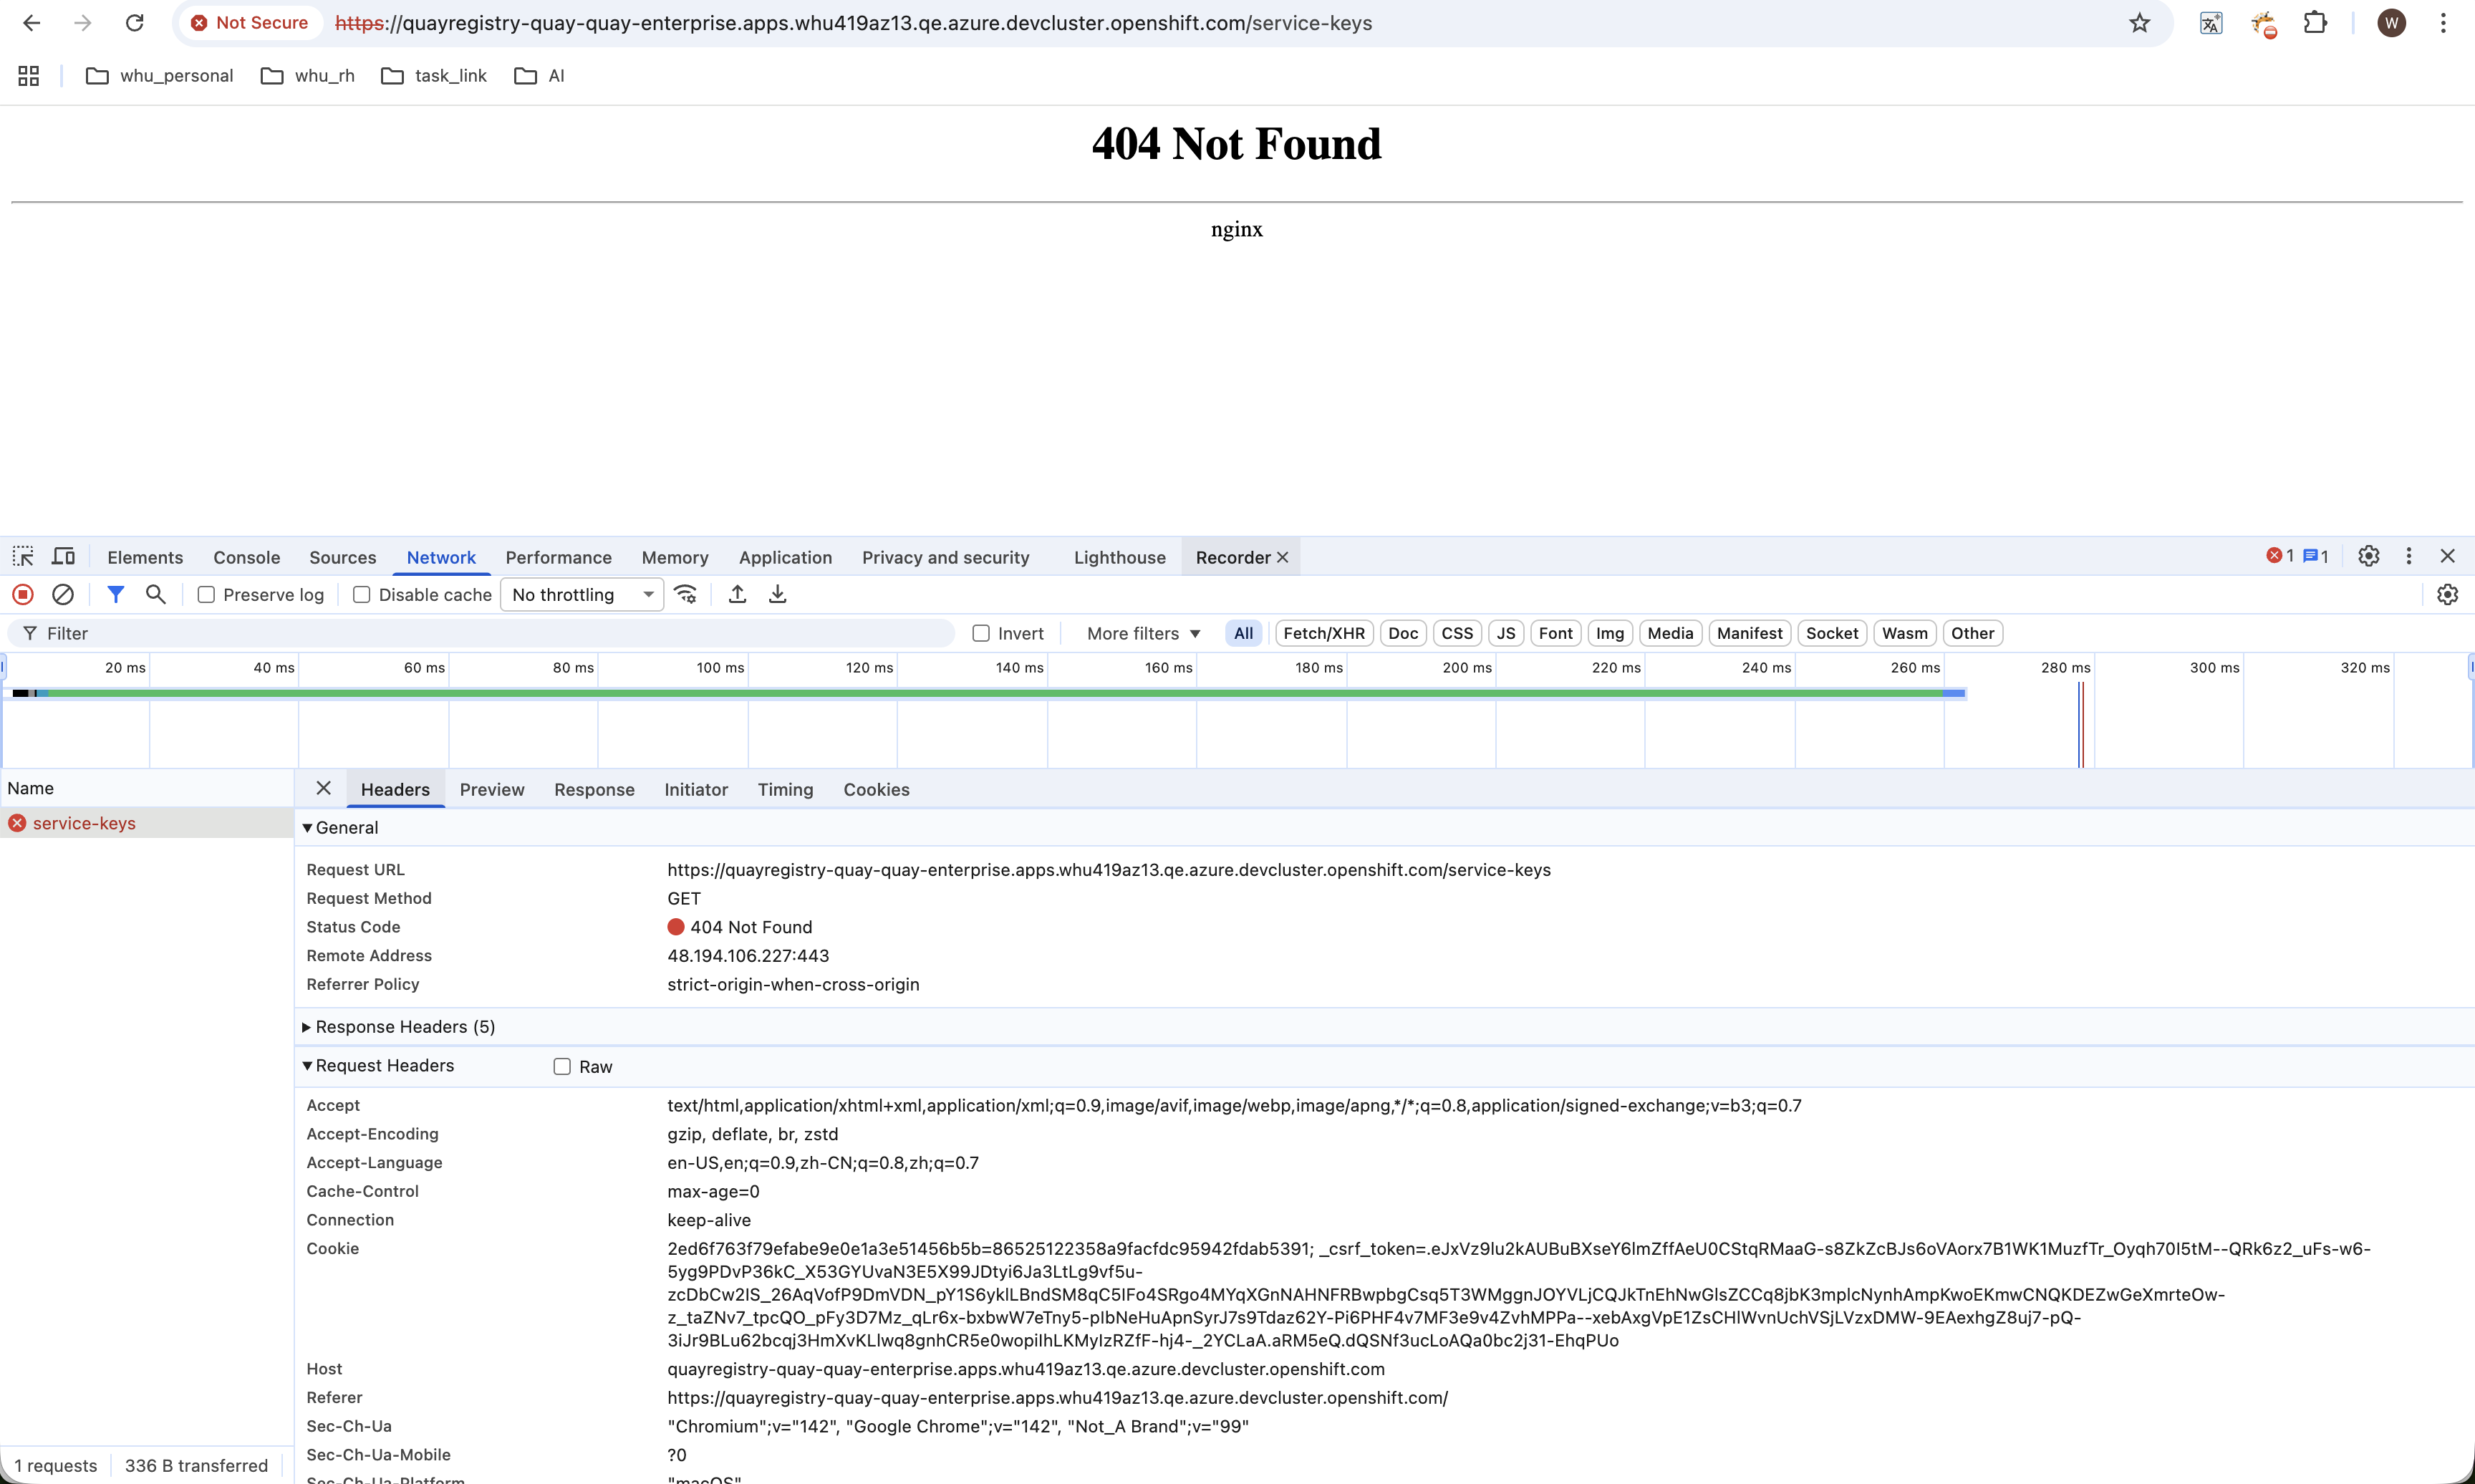2475x1484 pixels.
Task: Filter requests by Fetch/XHR
Action: point(1323,634)
